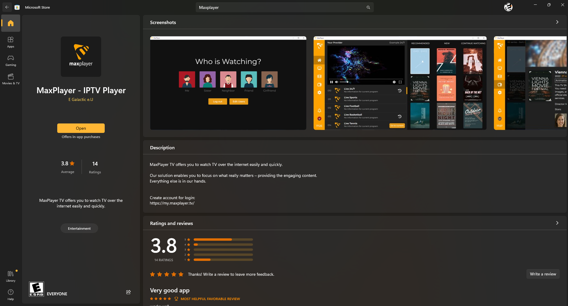Viewport: 568px width, 306px height.
Task: Click the Open app button
Action: click(81, 128)
